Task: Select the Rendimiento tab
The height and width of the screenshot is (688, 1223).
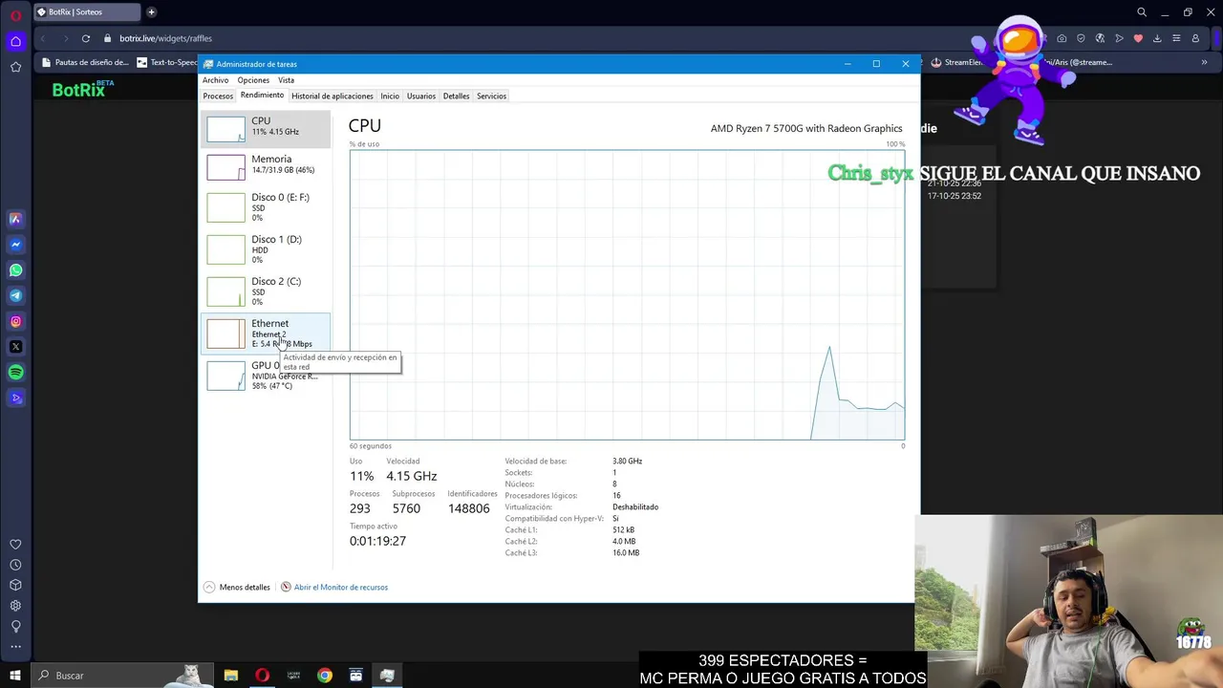Action: tap(262, 96)
